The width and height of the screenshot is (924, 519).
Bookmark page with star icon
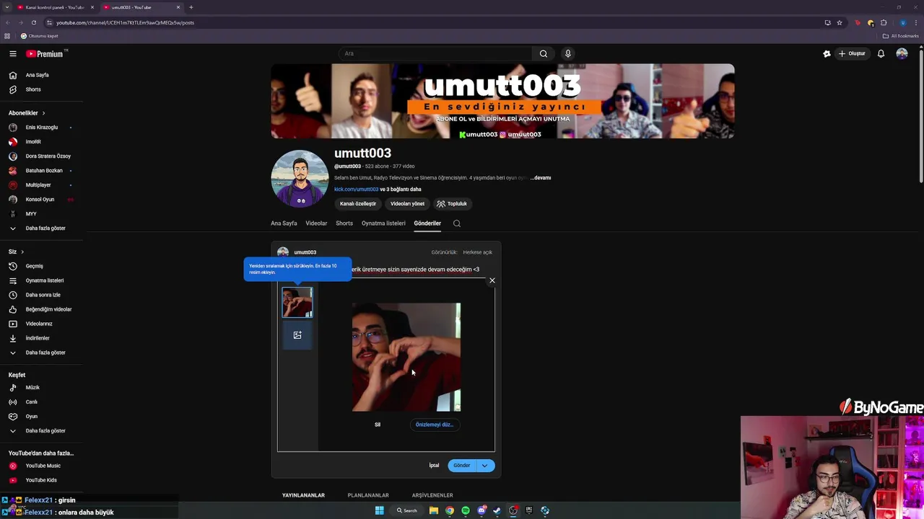pos(840,22)
